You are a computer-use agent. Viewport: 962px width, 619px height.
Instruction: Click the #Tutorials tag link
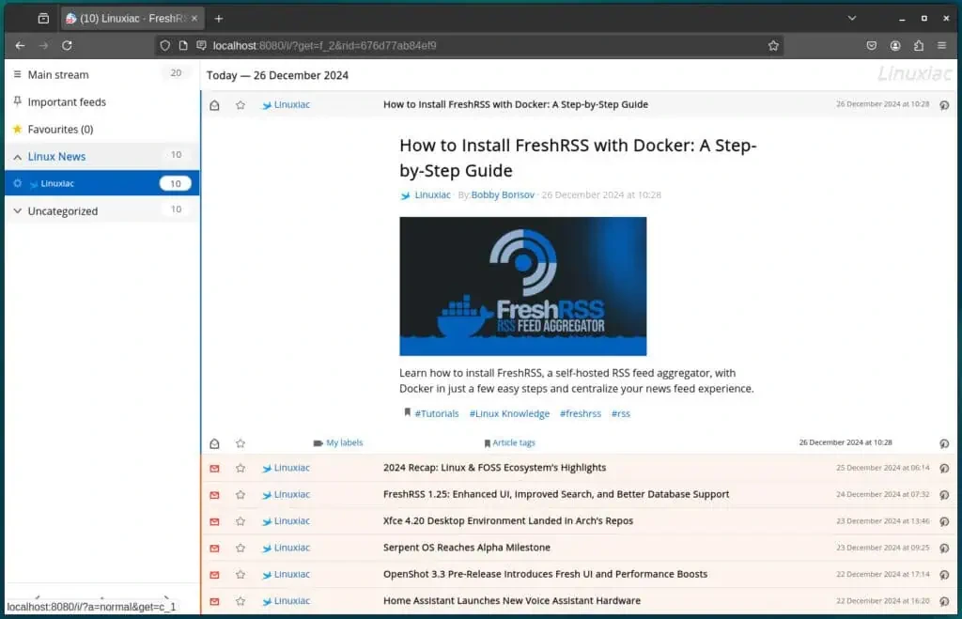[436, 413]
